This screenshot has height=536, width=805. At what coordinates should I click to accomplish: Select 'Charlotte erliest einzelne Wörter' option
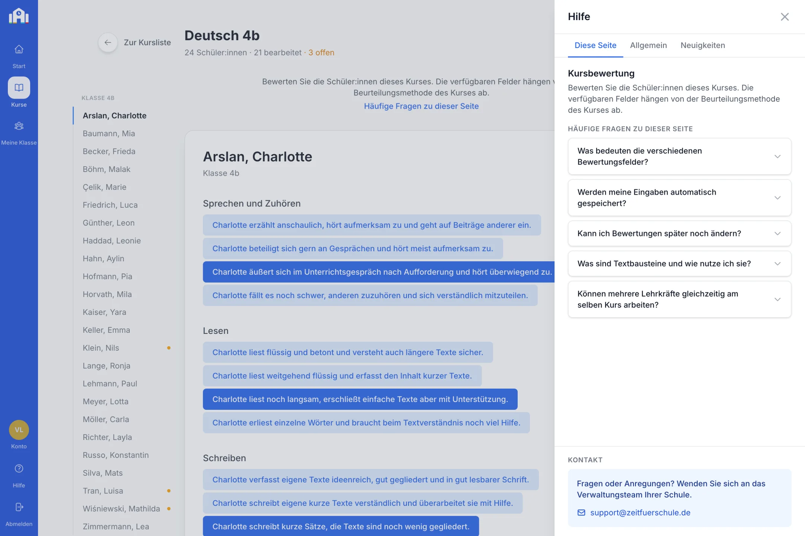366,422
